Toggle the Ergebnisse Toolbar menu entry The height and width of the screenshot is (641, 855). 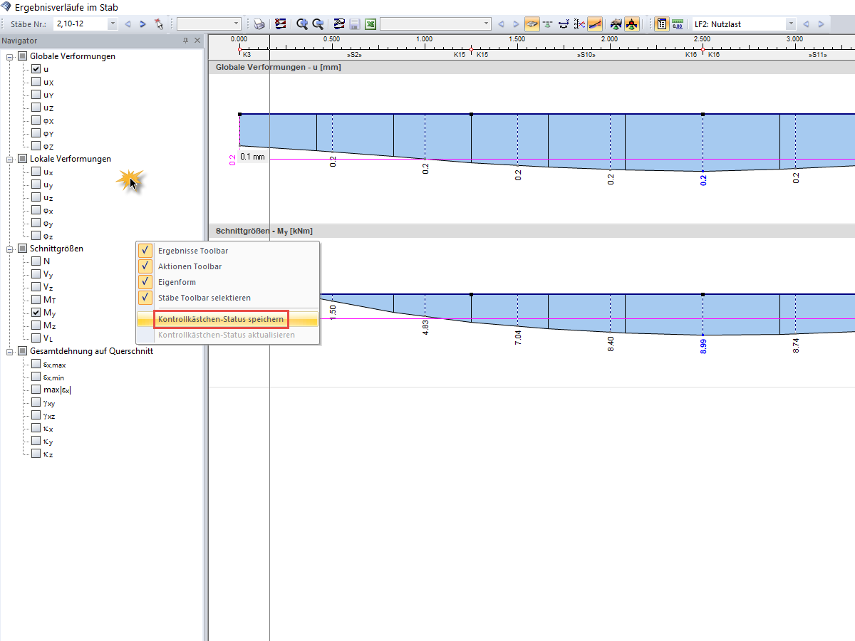(227, 251)
